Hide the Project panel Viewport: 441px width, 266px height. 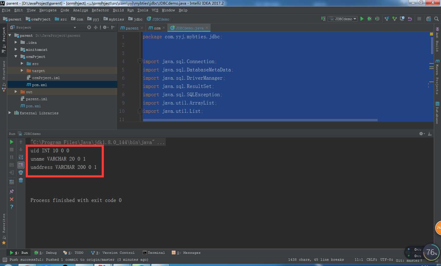pyautogui.click(x=113, y=27)
